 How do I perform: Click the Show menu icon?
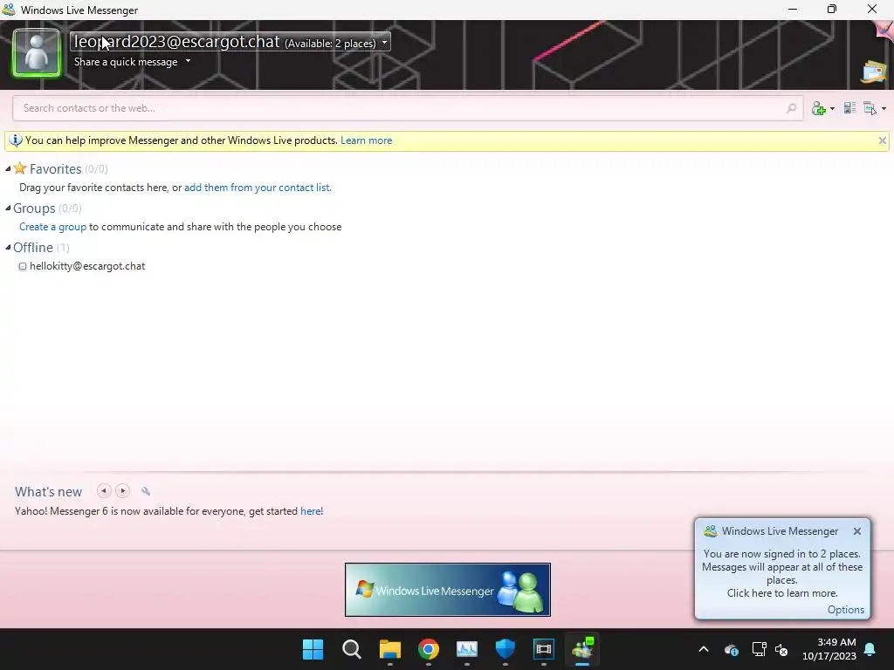(870, 108)
